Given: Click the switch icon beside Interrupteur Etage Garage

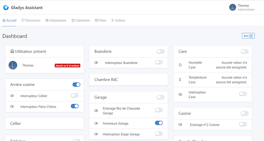Looking at the screenshot, I should click(x=96, y=134).
